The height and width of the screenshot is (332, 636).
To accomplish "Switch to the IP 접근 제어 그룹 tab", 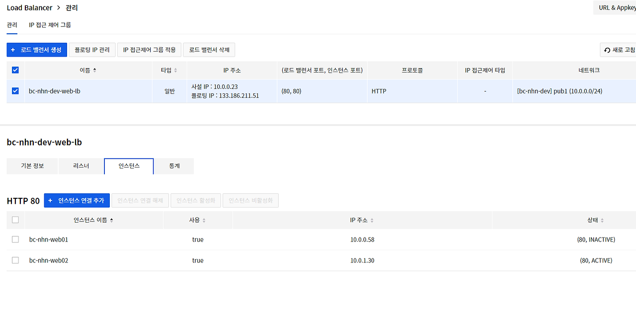I will 51,24.
